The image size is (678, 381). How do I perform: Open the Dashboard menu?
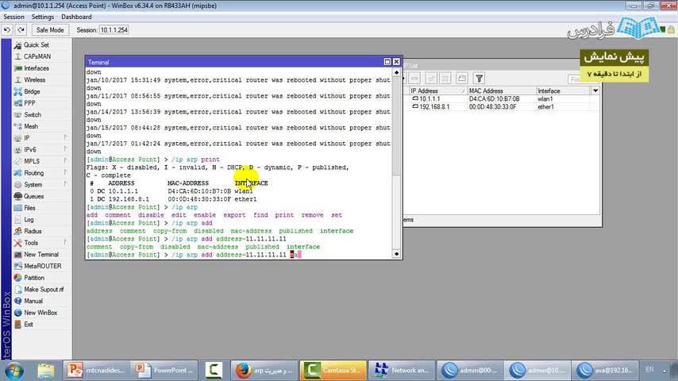(76, 17)
